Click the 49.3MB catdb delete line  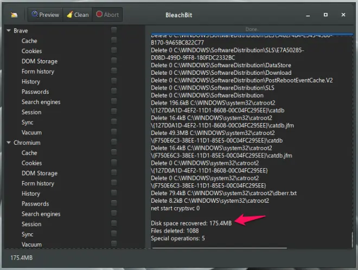(x=216, y=137)
